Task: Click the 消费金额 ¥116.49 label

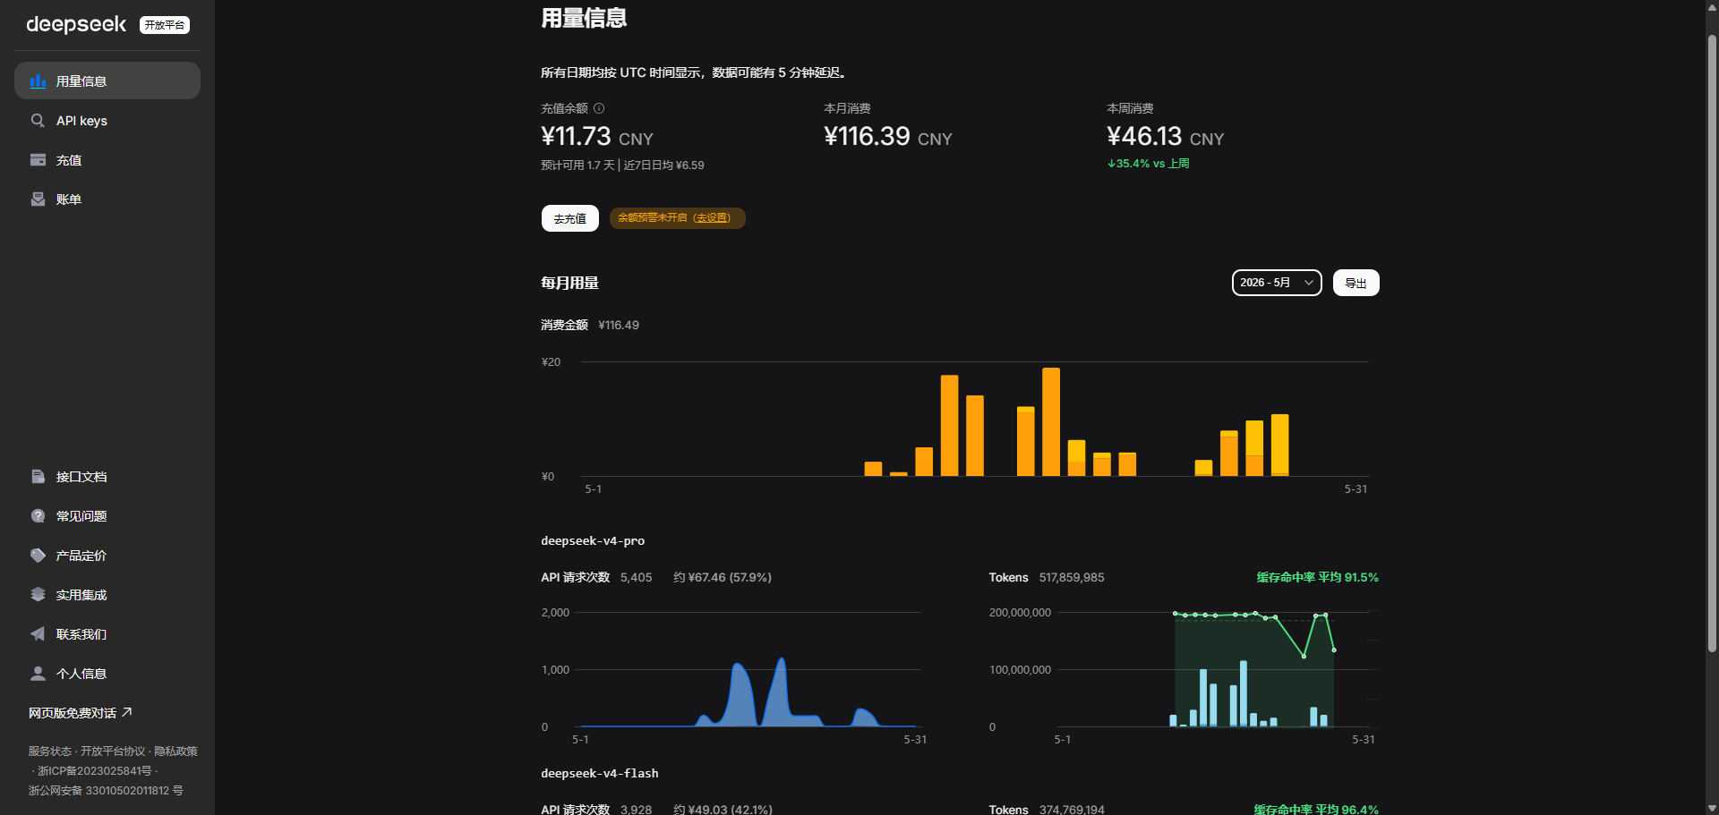Action: tap(590, 325)
